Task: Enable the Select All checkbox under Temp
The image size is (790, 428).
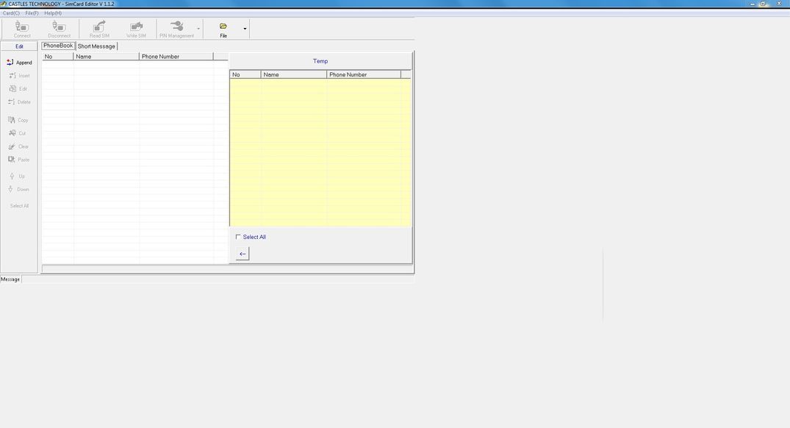Action: point(238,237)
